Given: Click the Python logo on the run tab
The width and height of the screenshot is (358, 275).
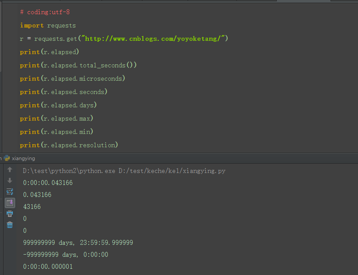Looking at the screenshot, I should click(6, 158).
